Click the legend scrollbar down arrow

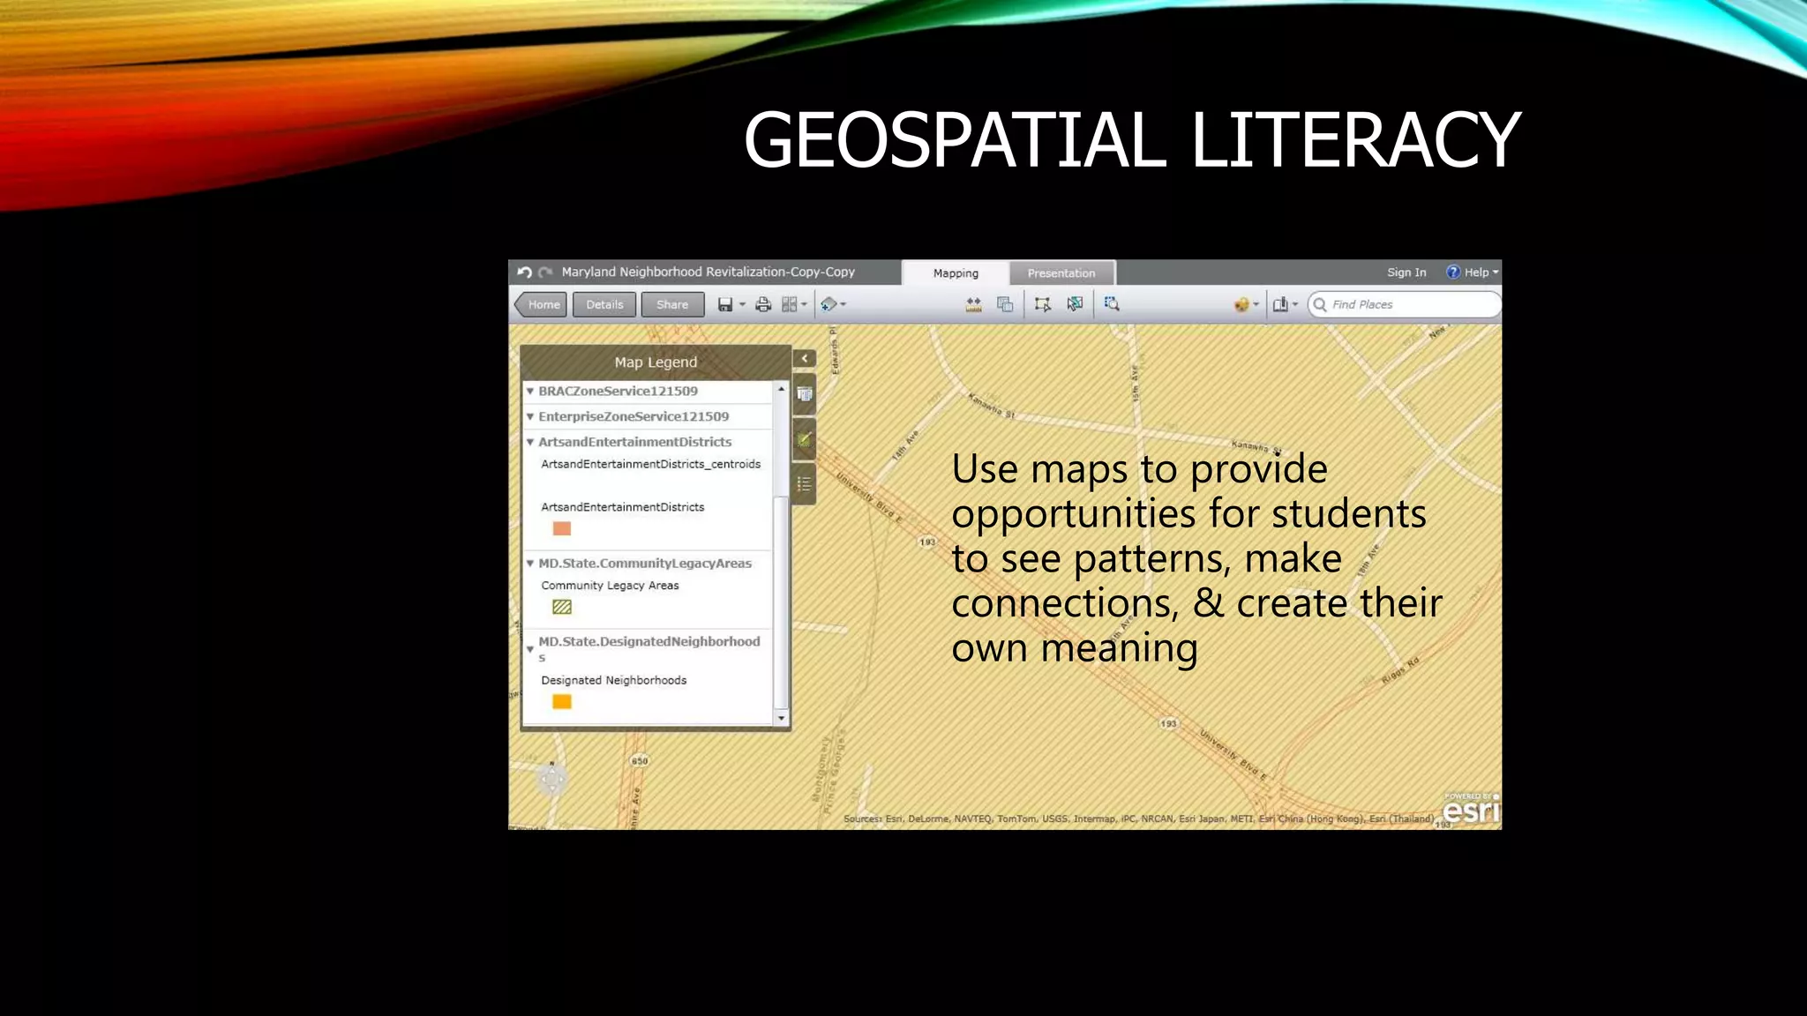tap(781, 719)
